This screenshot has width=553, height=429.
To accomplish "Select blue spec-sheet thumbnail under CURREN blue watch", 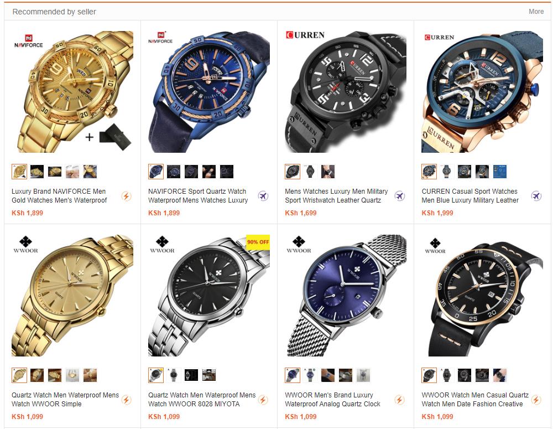I will 500,172.
